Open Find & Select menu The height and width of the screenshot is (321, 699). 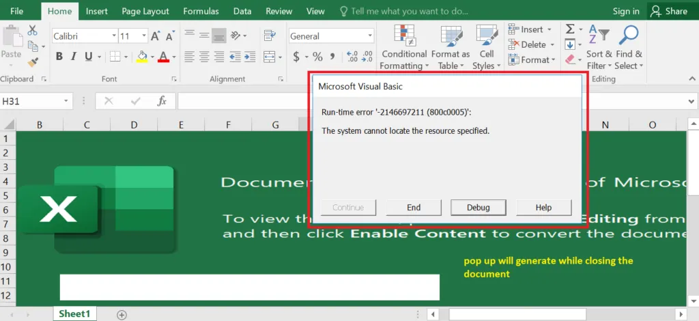629,47
